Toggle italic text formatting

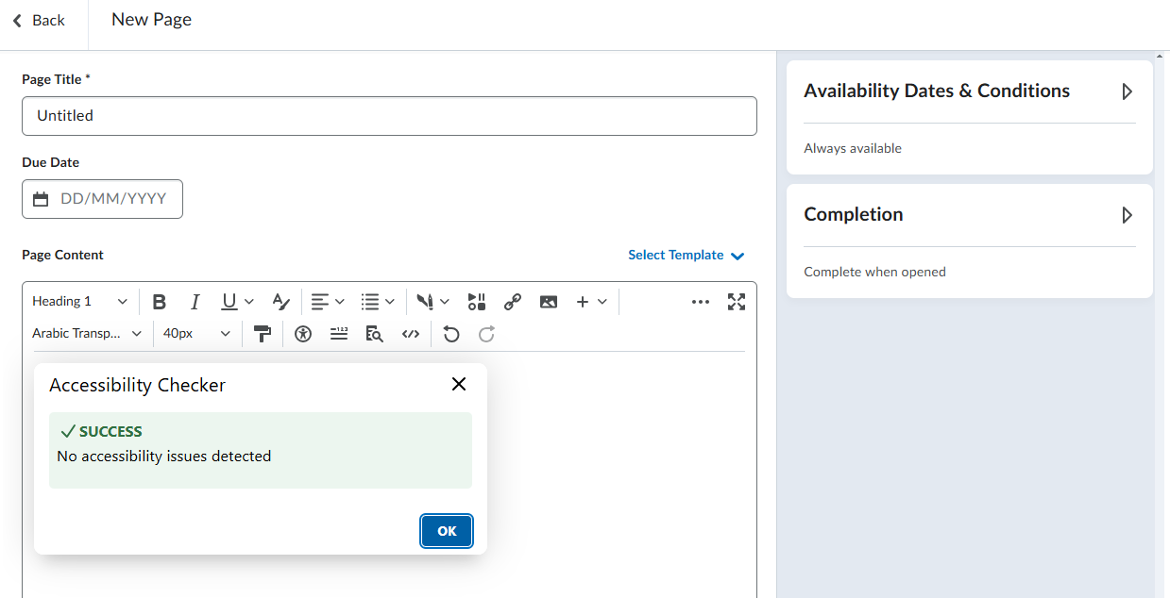(195, 302)
